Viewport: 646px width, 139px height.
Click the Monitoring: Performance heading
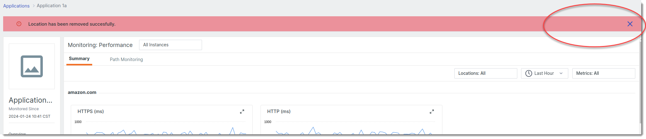(x=100, y=45)
